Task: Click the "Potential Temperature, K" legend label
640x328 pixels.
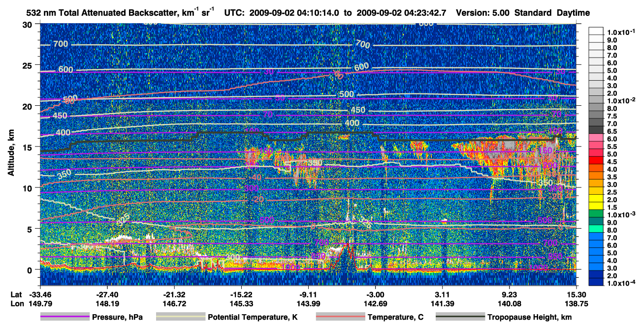Action: [253, 318]
